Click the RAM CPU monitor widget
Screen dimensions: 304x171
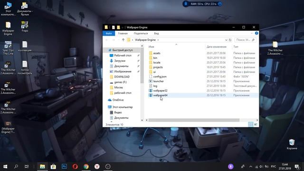(x=203, y=4)
